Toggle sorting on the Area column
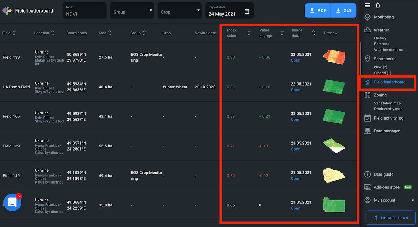Screen dimensions: 418x227 pos(110,33)
